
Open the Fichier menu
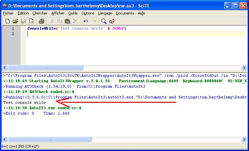(8, 13)
